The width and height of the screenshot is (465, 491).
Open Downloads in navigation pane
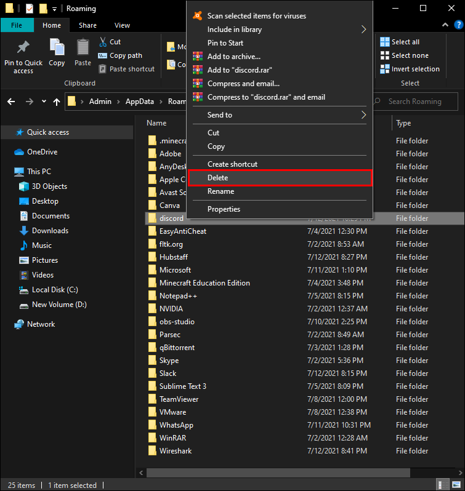pyautogui.click(x=44, y=231)
